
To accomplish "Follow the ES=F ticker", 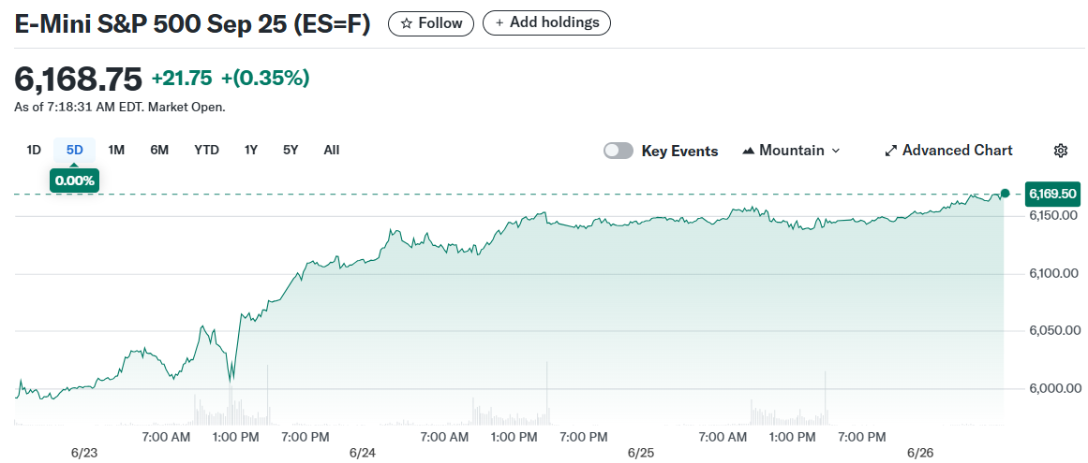I will click(x=431, y=22).
